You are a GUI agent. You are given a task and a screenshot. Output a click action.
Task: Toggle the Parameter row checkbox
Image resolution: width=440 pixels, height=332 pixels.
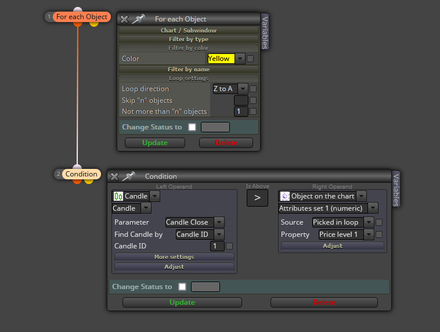tap(229, 222)
